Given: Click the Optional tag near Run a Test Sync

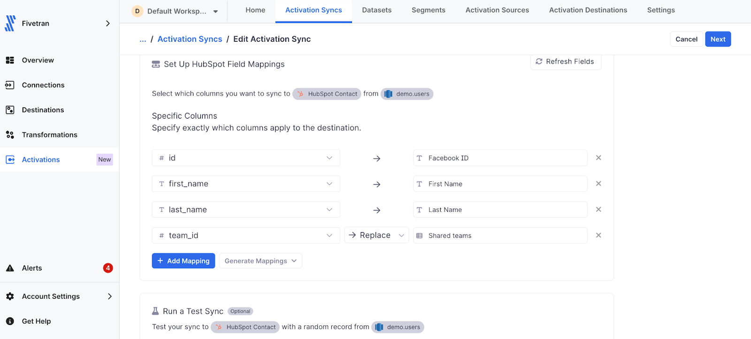Looking at the screenshot, I should tap(240, 311).
